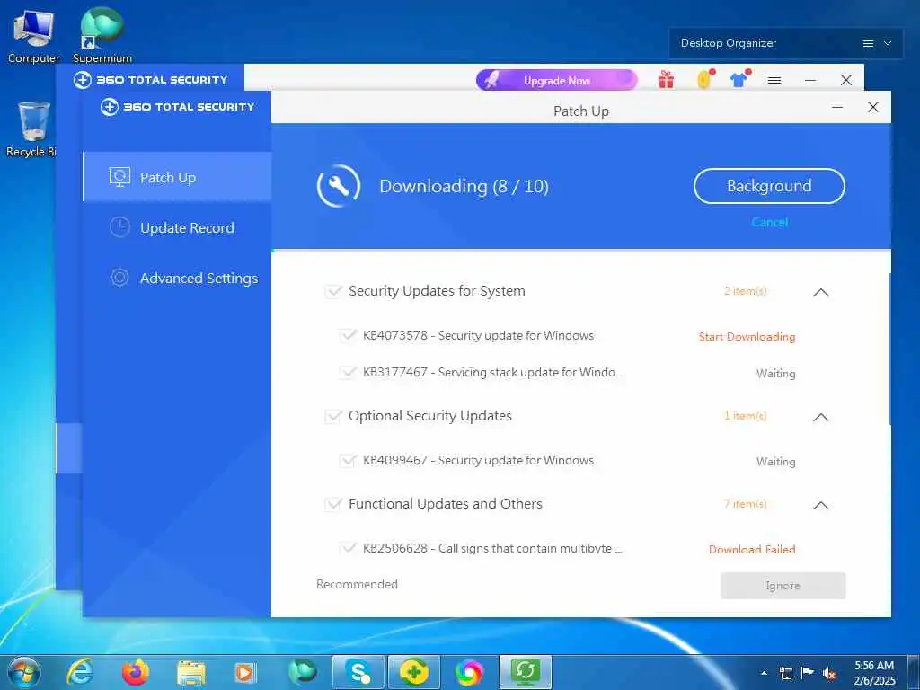Click the Advanced Settings gear icon
This screenshot has width=920, height=690.
pyautogui.click(x=119, y=278)
